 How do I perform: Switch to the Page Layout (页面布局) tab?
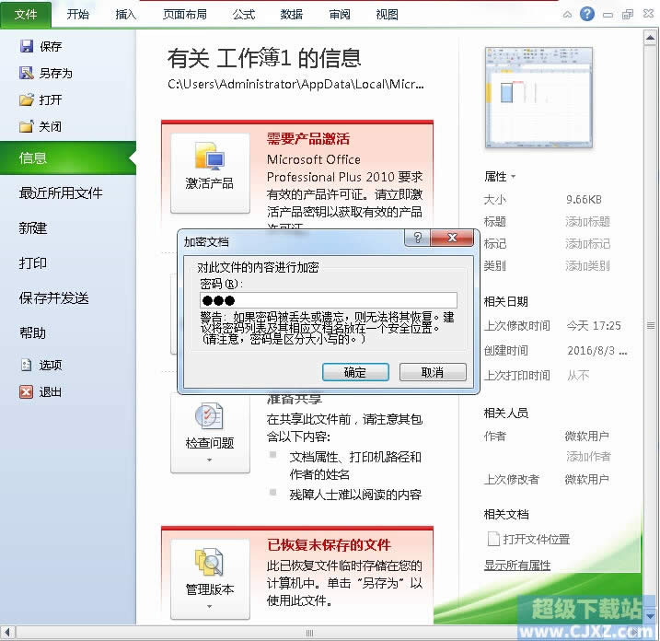tap(185, 15)
